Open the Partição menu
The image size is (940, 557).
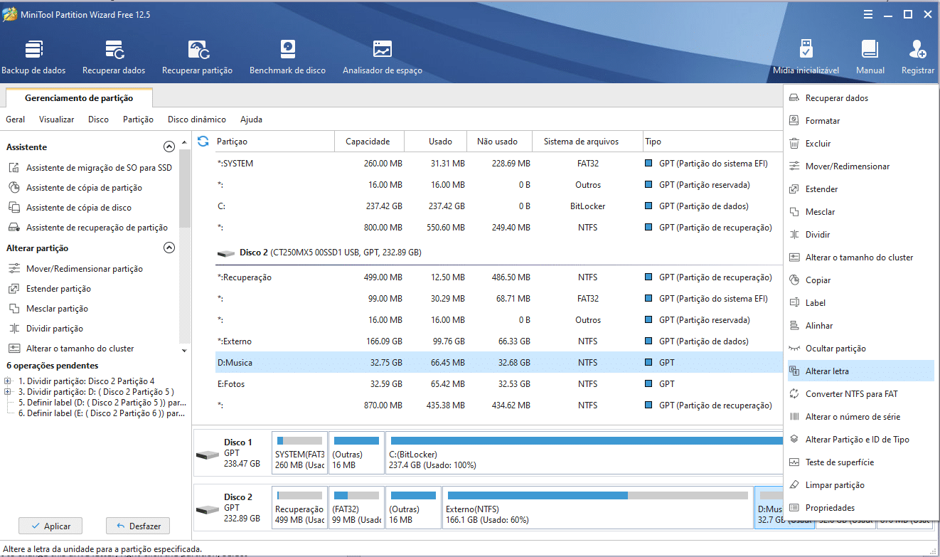pos(138,120)
